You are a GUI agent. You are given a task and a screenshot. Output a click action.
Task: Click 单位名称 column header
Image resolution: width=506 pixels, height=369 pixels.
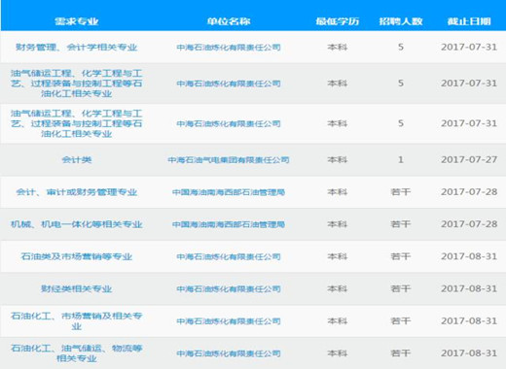(229, 21)
